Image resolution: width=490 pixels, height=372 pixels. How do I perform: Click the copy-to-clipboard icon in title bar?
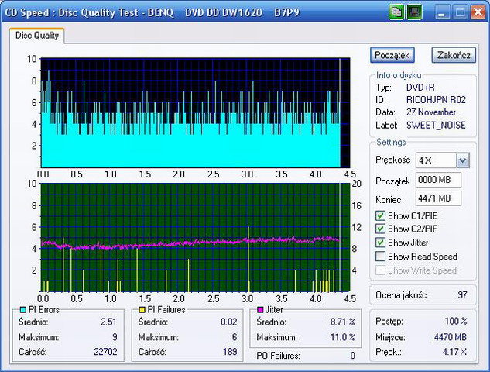click(x=396, y=12)
